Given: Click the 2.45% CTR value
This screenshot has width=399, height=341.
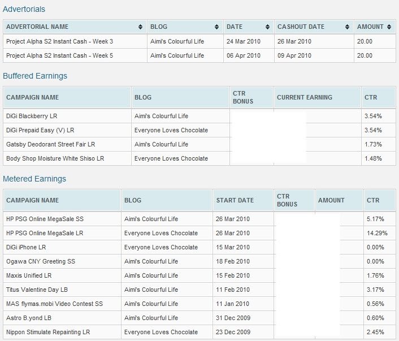Looking at the screenshot, I should coord(375,332).
